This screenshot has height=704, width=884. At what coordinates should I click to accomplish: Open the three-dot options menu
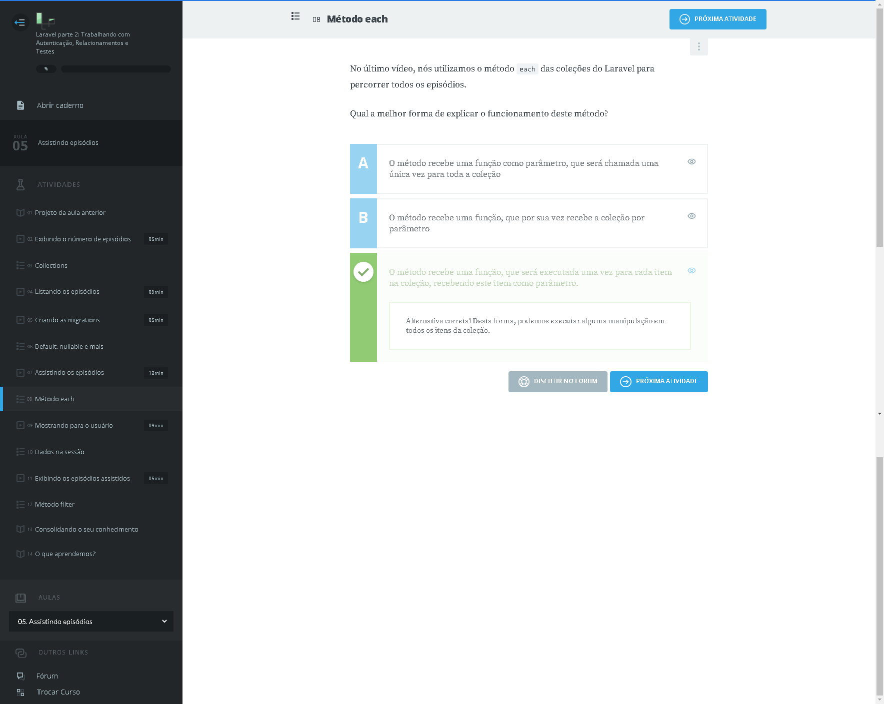(698, 46)
